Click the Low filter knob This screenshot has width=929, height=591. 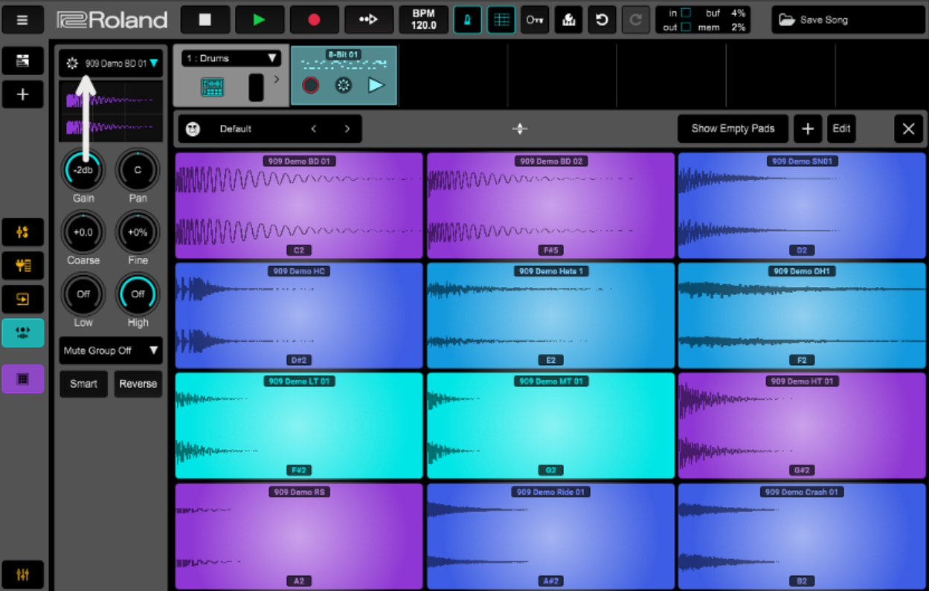click(83, 294)
